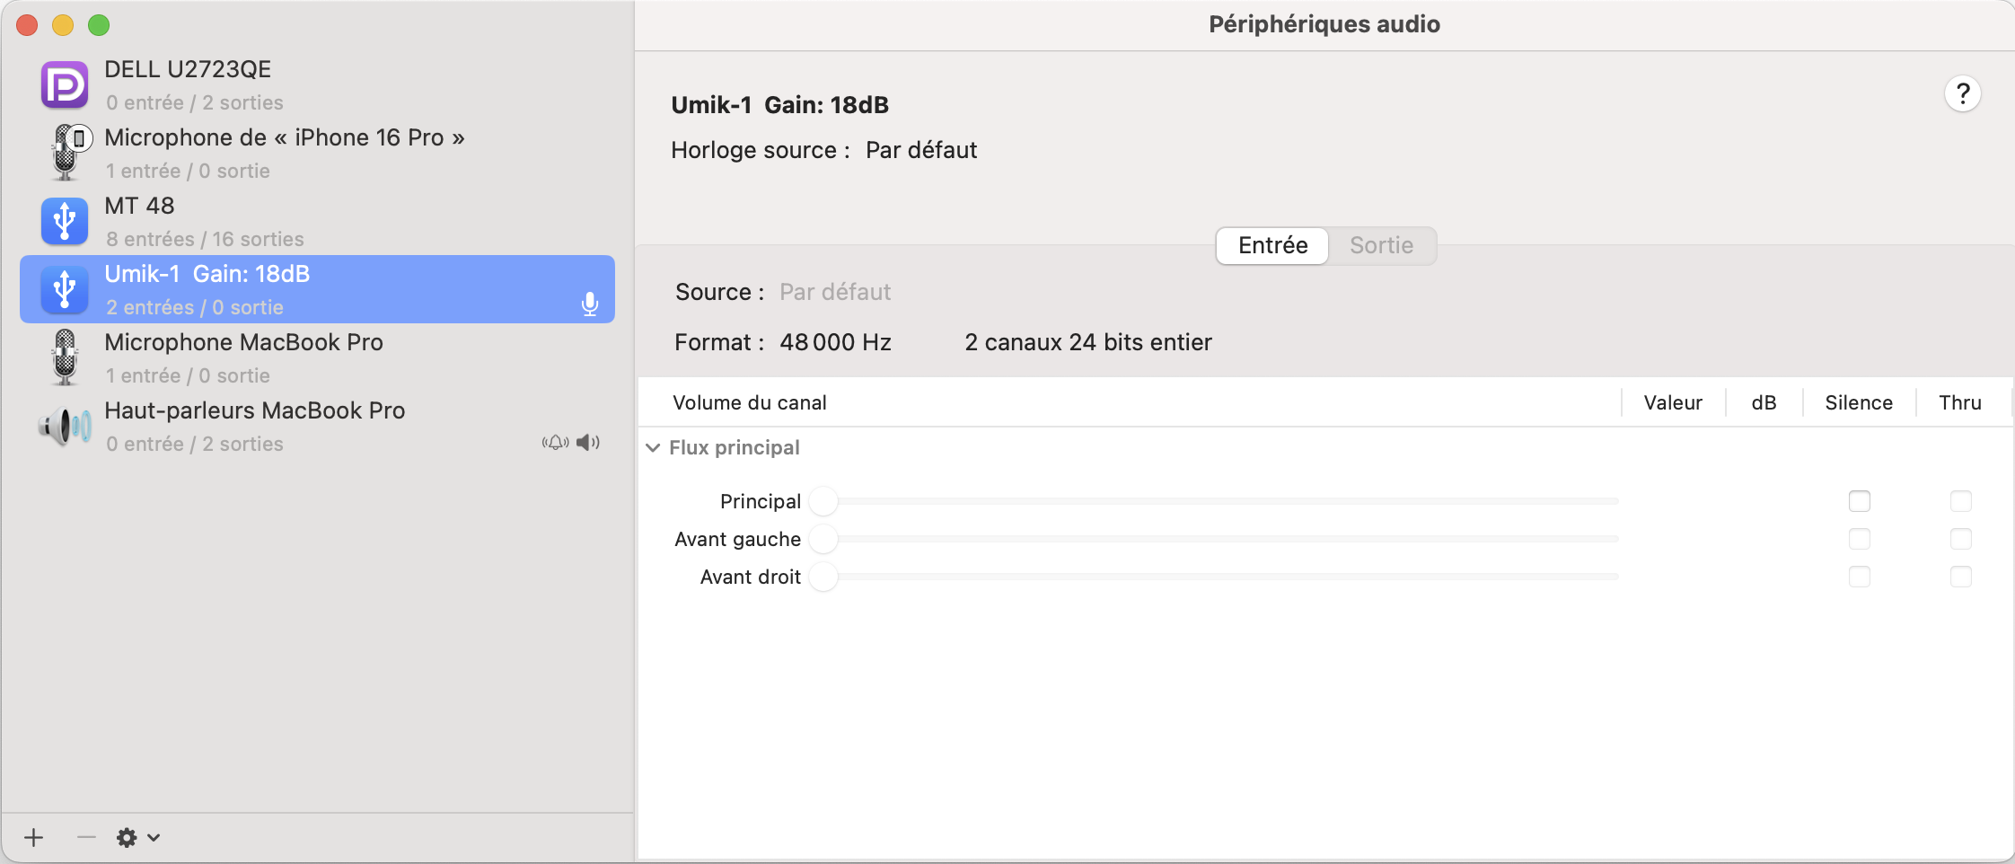2015x864 pixels.
Task: Open the help question mark button
Action: pos(1962,93)
